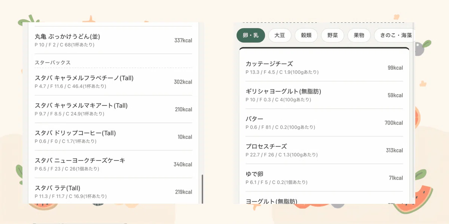Click the 99kcal calorie value
Image resolution: width=449 pixels, height=224 pixels.
click(395, 68)
